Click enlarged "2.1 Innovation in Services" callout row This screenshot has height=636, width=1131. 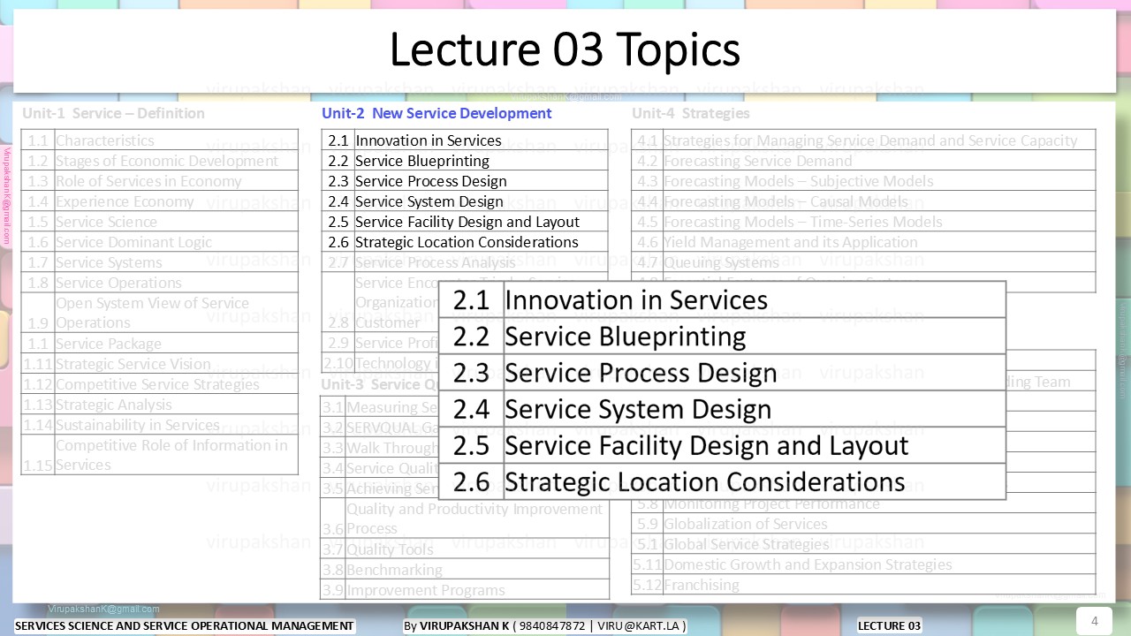722,299
